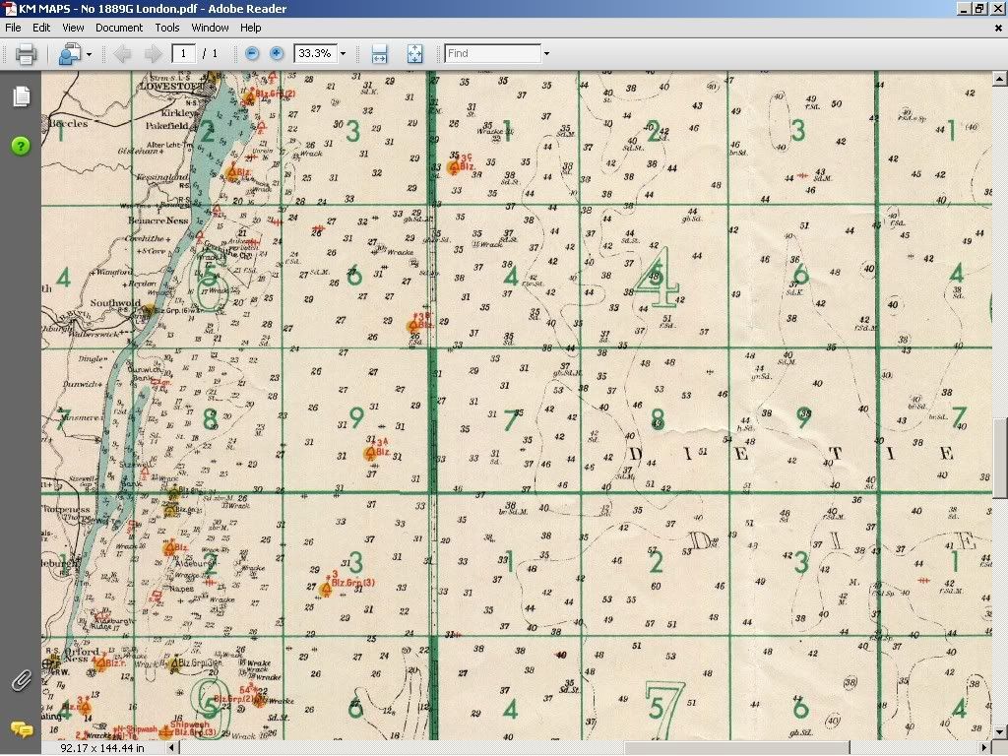This screenshot has width=1008, height=756.
Task: Restore down the Adobe Reader window
Action: tap(979, 8)
